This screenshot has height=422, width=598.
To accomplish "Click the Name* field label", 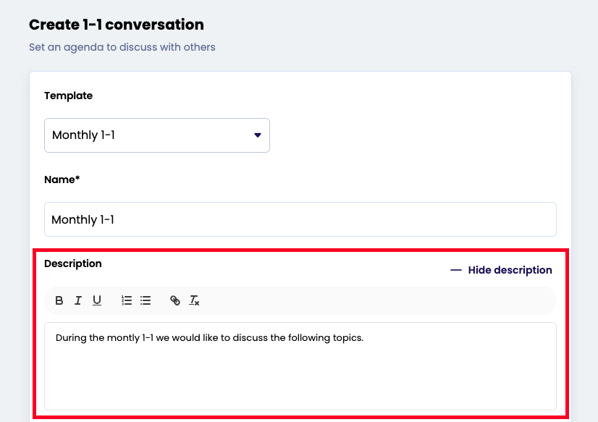I will pyautogui.click(x=62, y=180).
